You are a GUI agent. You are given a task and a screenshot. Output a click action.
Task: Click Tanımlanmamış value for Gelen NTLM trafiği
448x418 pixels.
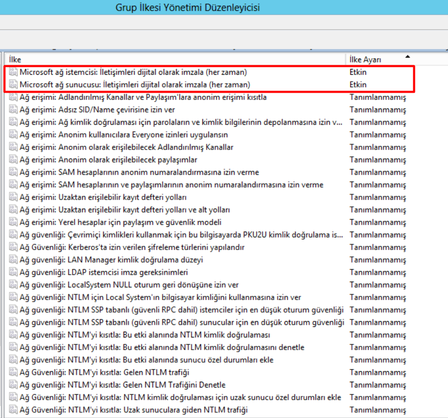point(378,372)
